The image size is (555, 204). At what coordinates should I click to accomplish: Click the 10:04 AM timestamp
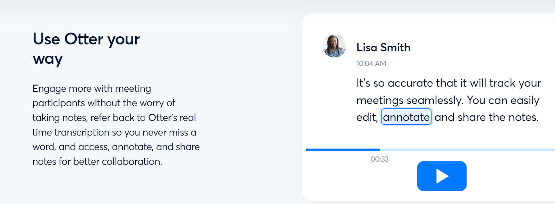tap(371, 64)
